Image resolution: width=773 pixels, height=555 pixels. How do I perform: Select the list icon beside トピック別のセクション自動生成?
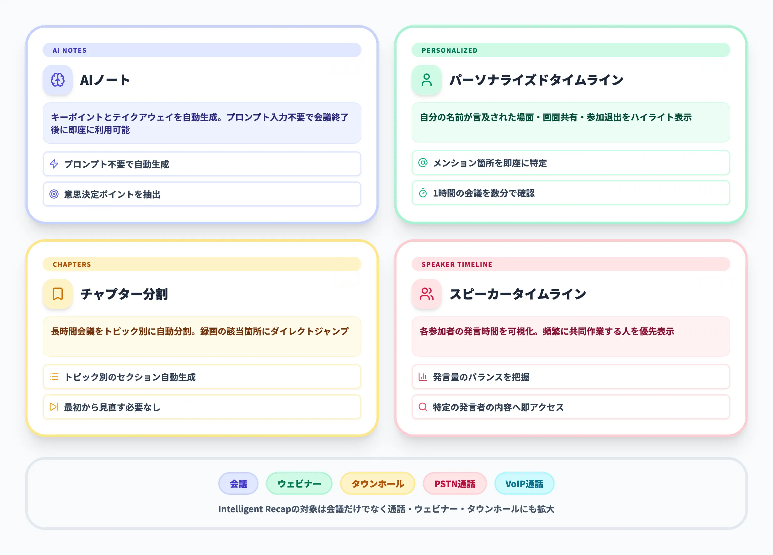click(x=54, y=377)
